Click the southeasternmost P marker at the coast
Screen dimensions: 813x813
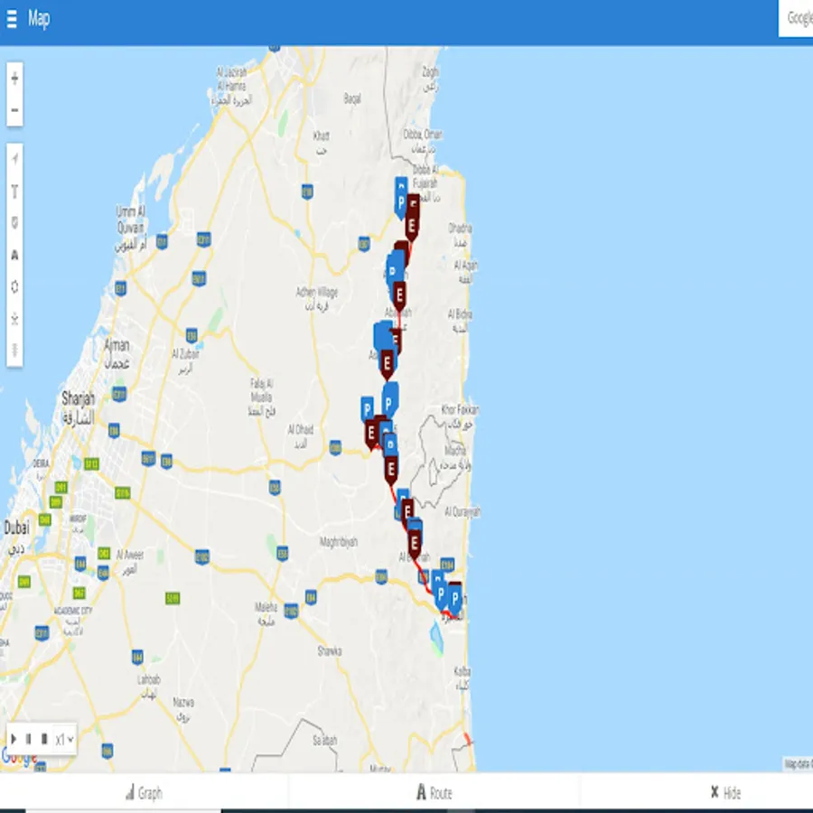[x=454, y=598]
